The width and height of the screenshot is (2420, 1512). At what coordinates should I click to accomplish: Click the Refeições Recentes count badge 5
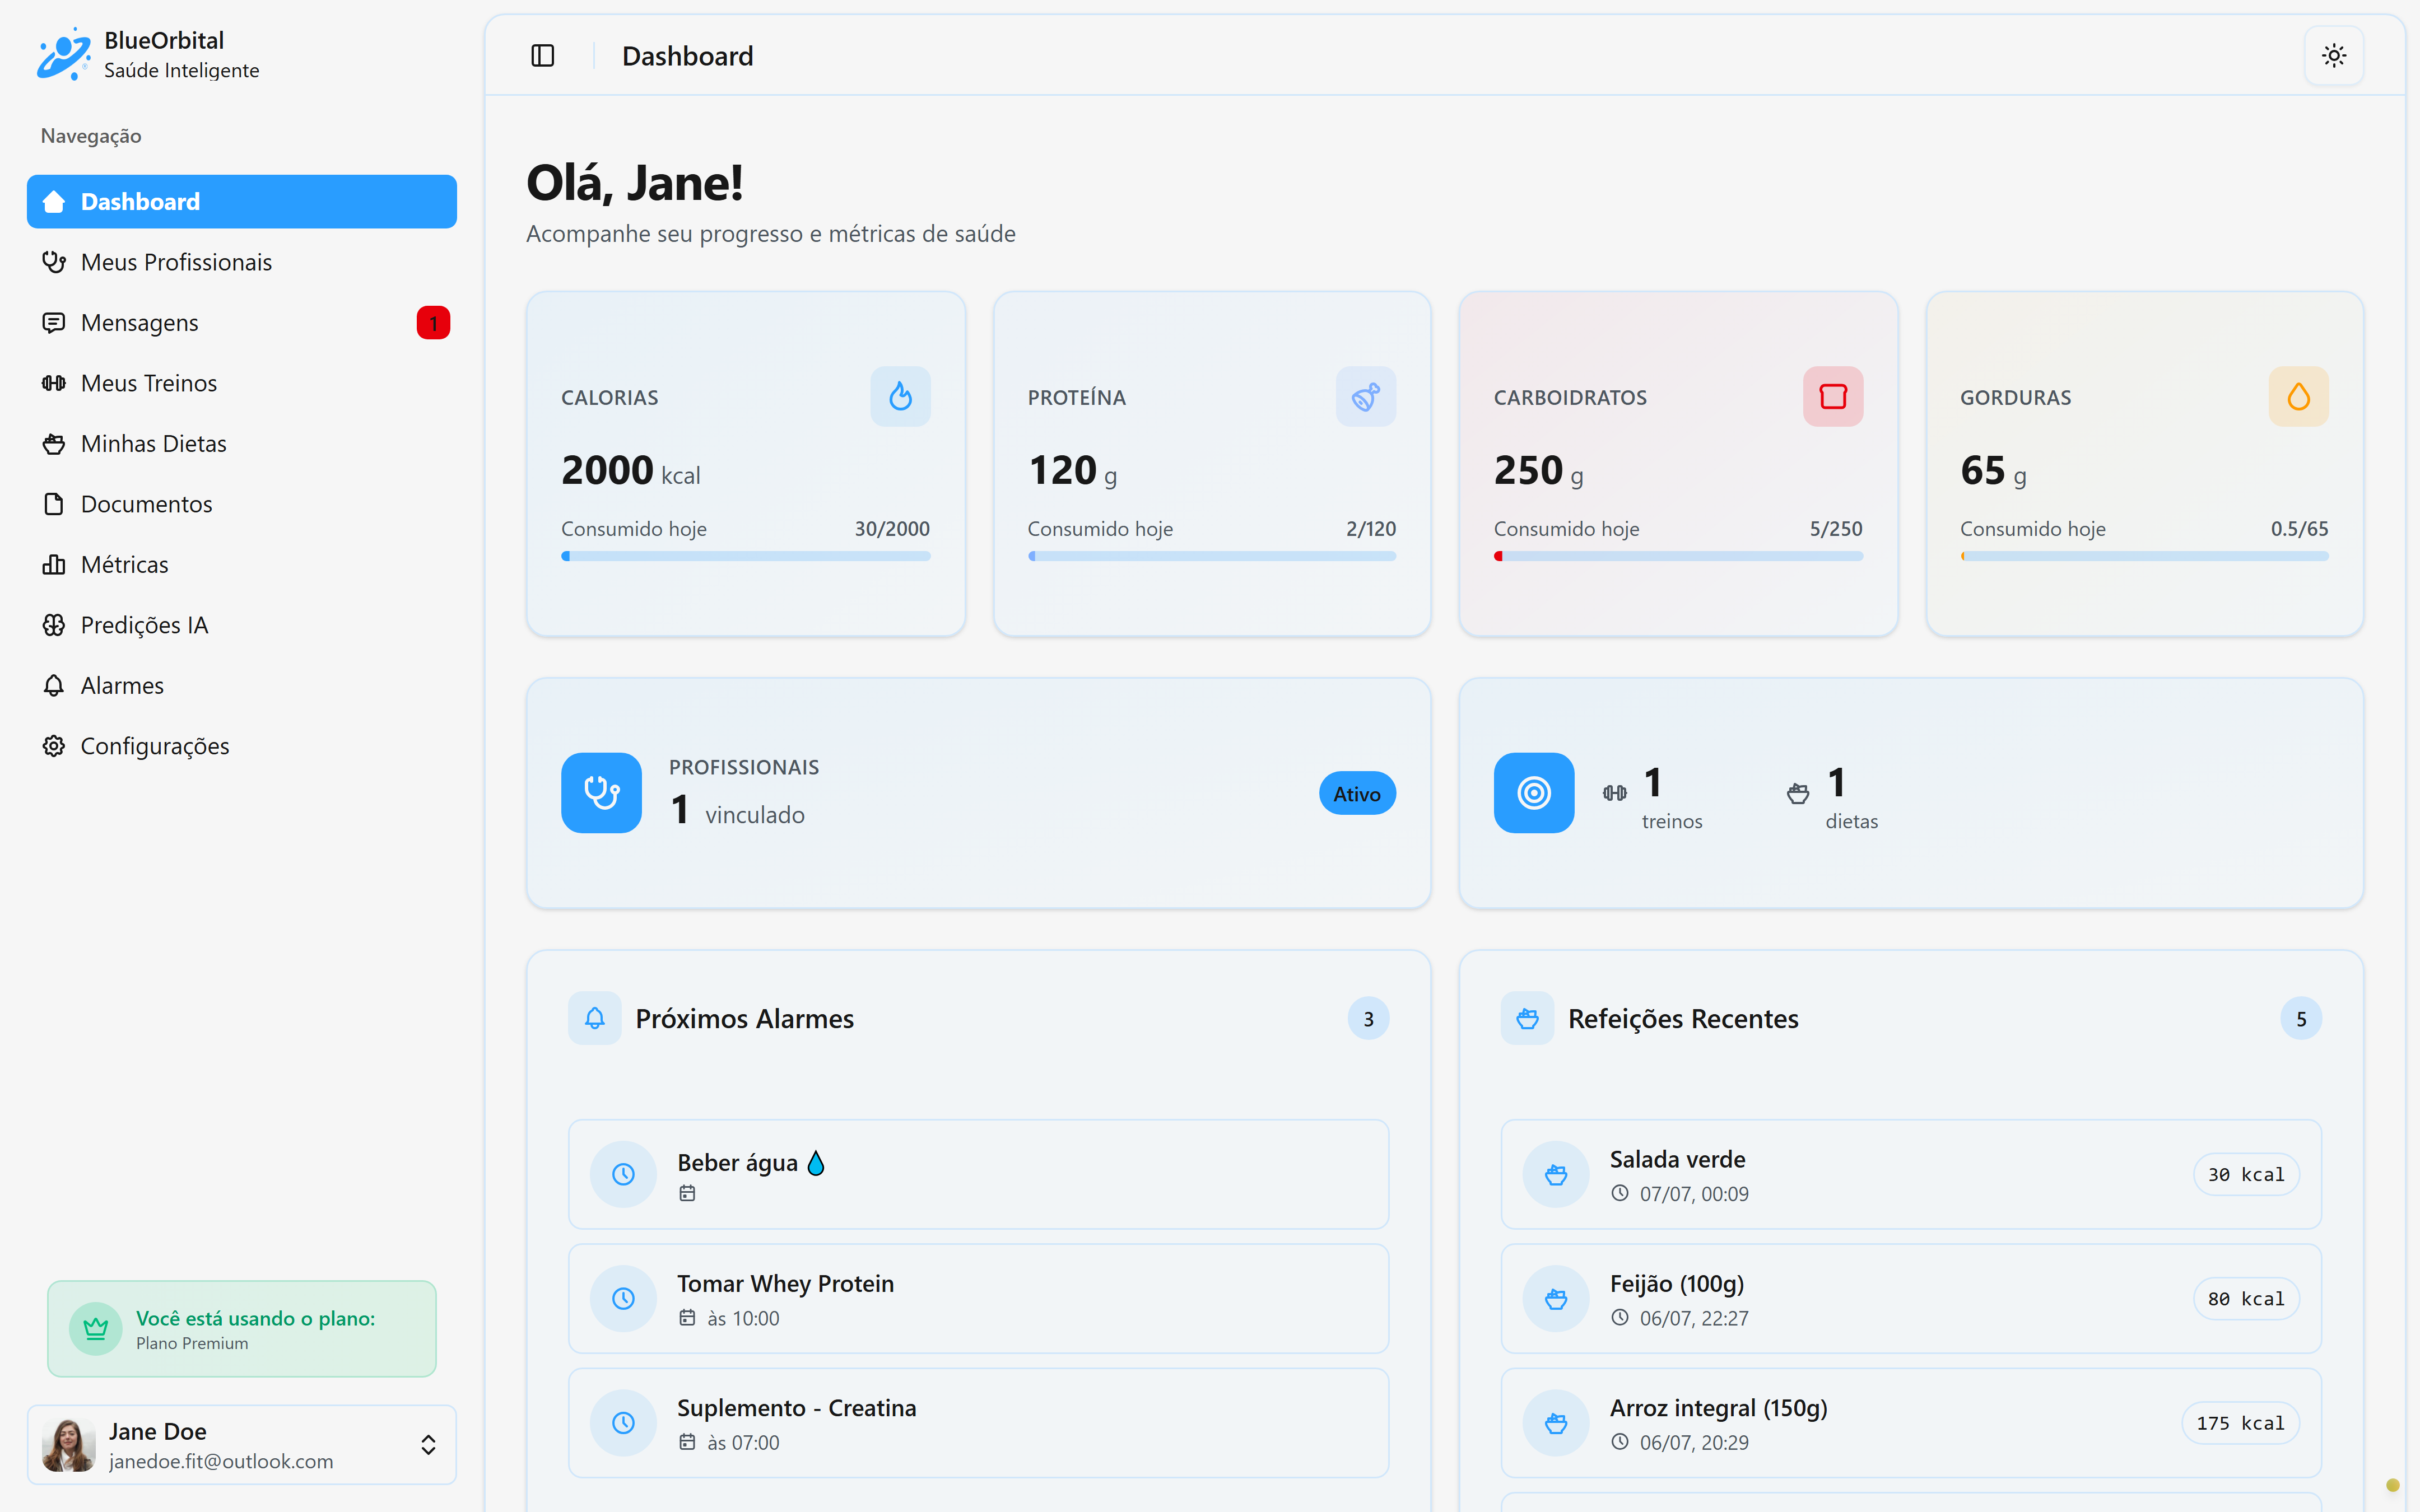tap(2301, 1019)
